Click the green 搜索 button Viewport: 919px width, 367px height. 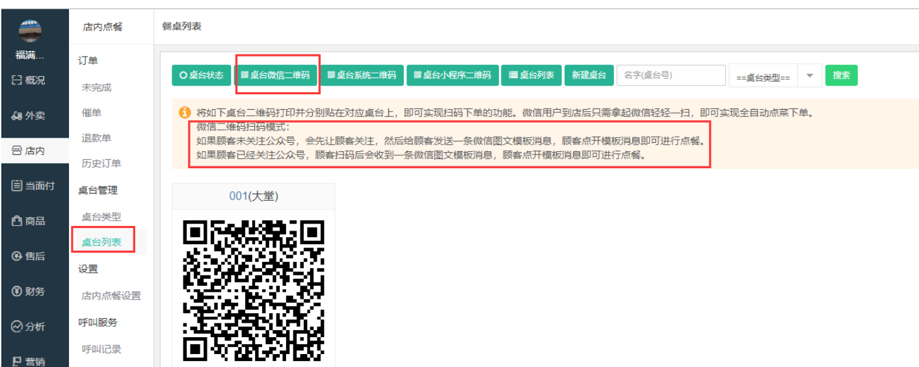[842, 75]
